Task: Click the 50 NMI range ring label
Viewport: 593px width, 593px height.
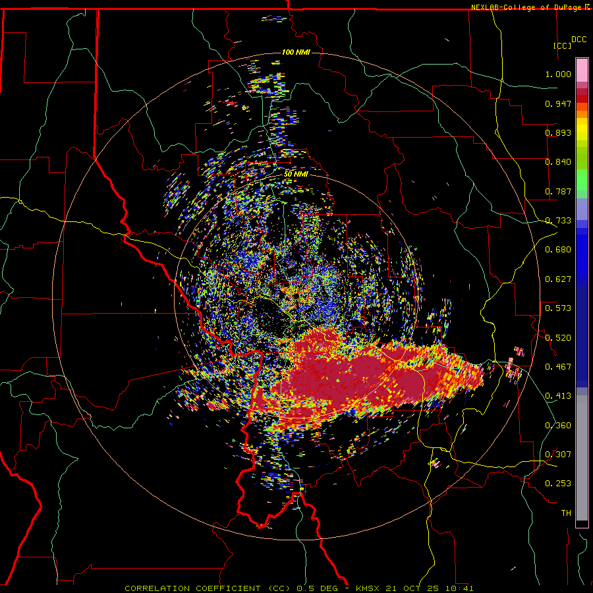Action: (296, 174)
